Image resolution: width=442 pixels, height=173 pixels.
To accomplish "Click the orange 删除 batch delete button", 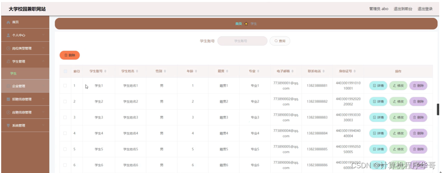I will tap(70, 55).
